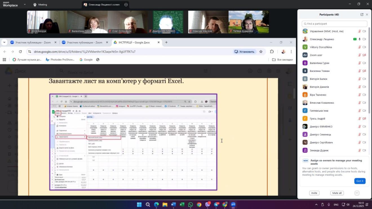Click the Zoom icon in the taskbar
Image resolution: width=372 pixels, height=209 pixels.
point(233,204)
